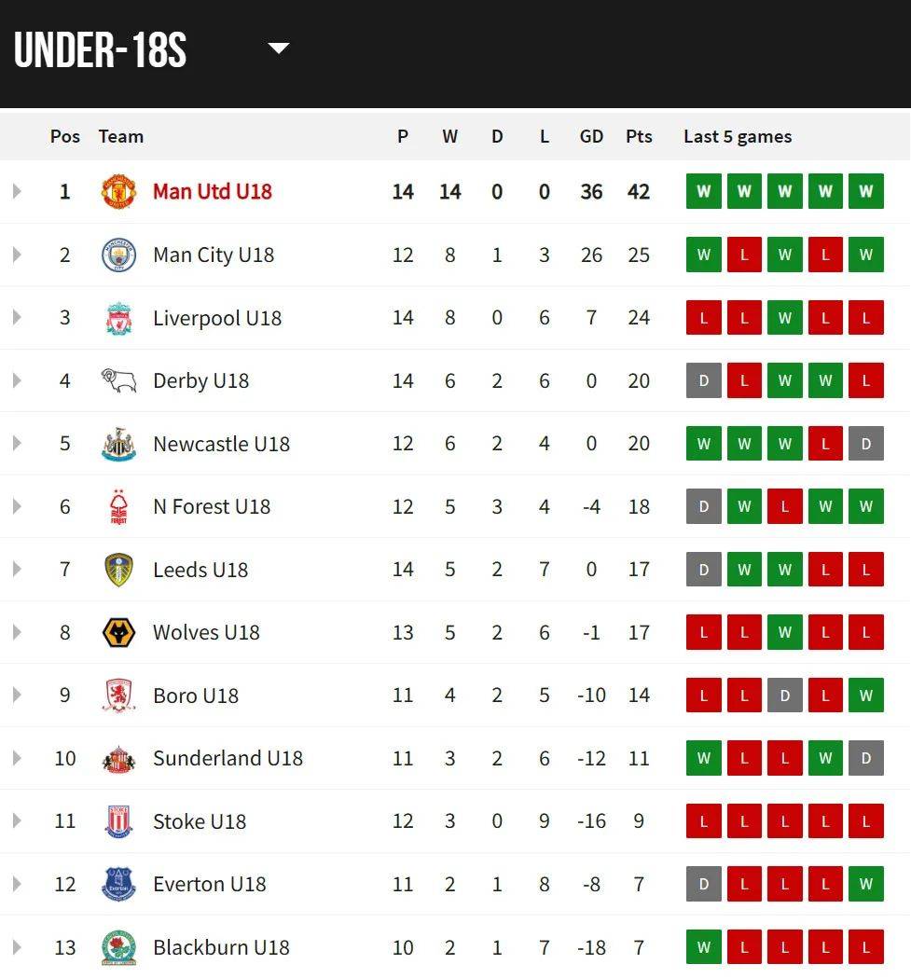The width and height of the screenshot is (911, 978).
Task: Expand the Stoke U18 row arrow
Action: pos(17,820)
